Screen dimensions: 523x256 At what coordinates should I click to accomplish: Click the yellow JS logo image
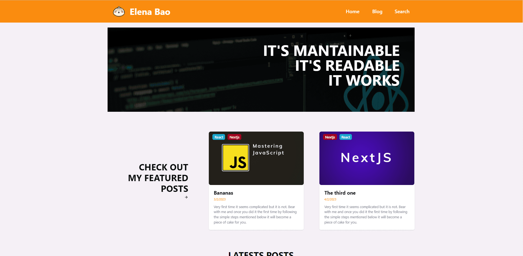pyautogui.click(x=236, y=158)
